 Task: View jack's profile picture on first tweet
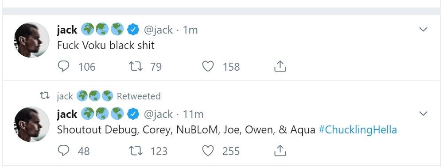pos(31,40)
